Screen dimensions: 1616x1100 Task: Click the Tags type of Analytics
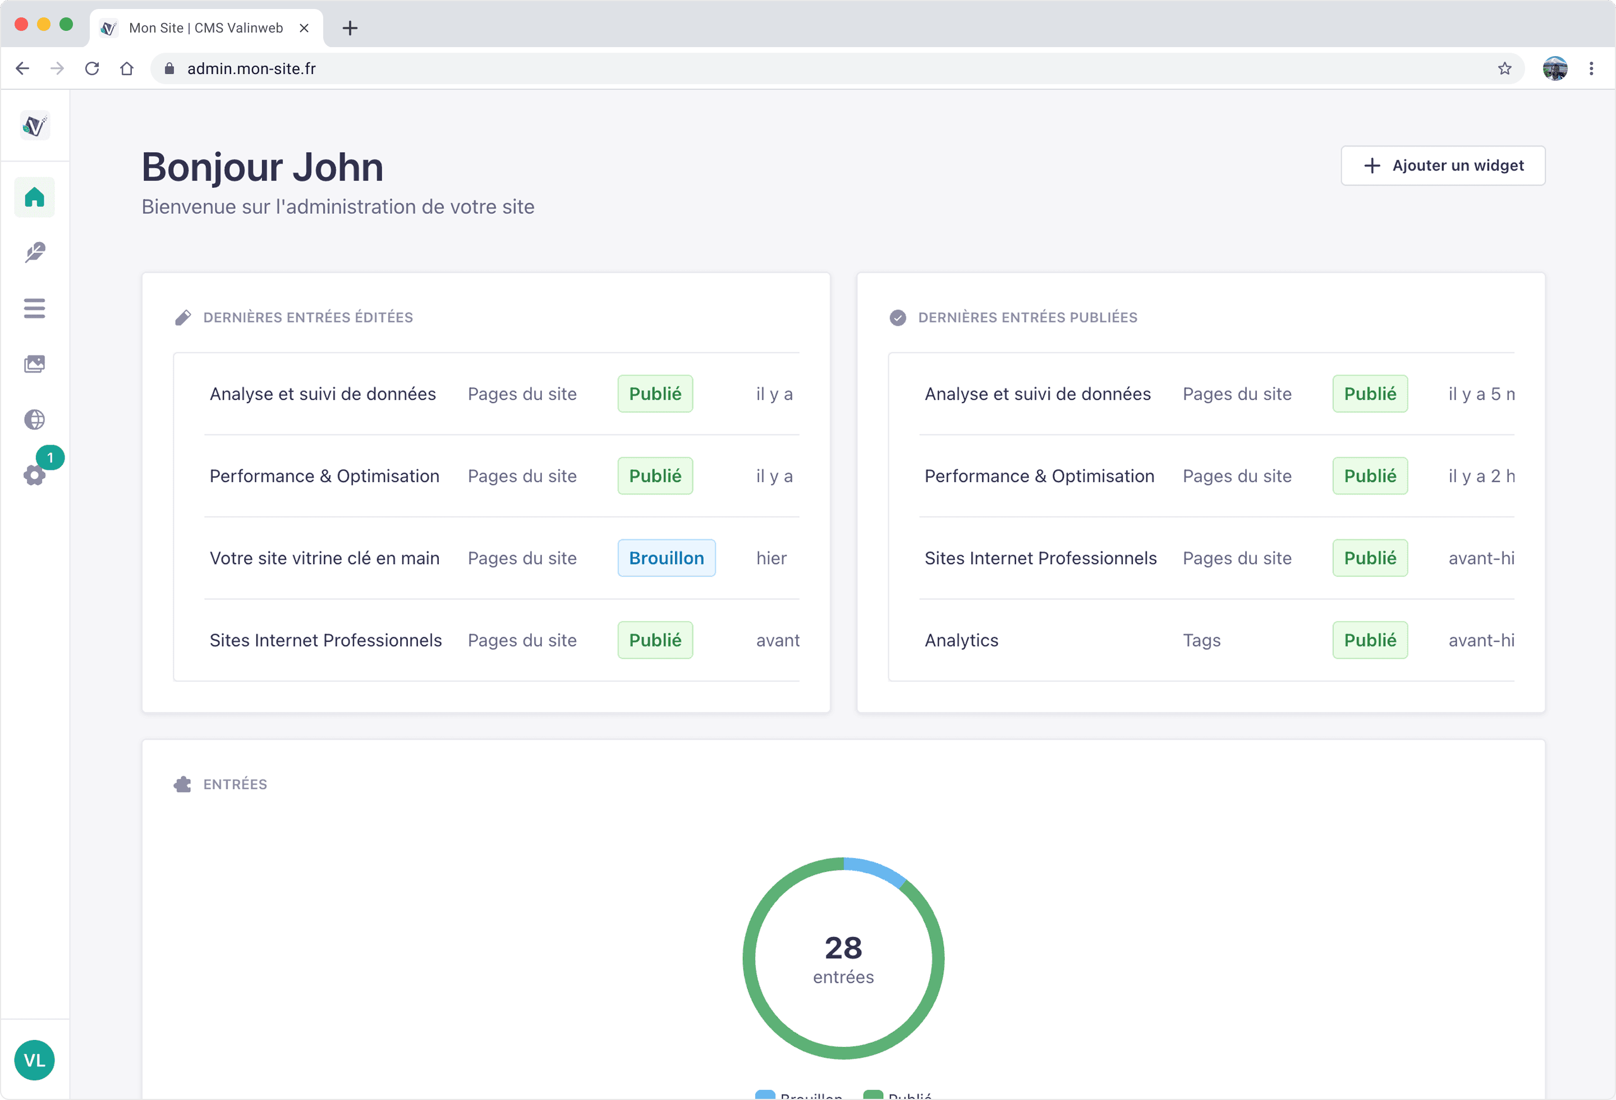[1201, 640]
